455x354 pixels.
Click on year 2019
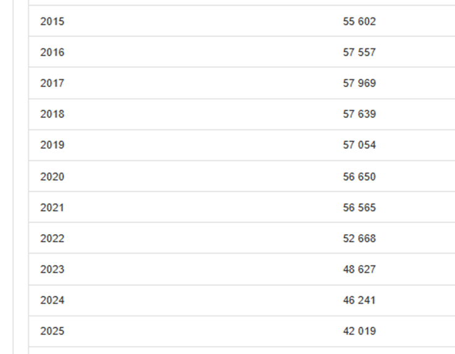(x=52, y=145)
